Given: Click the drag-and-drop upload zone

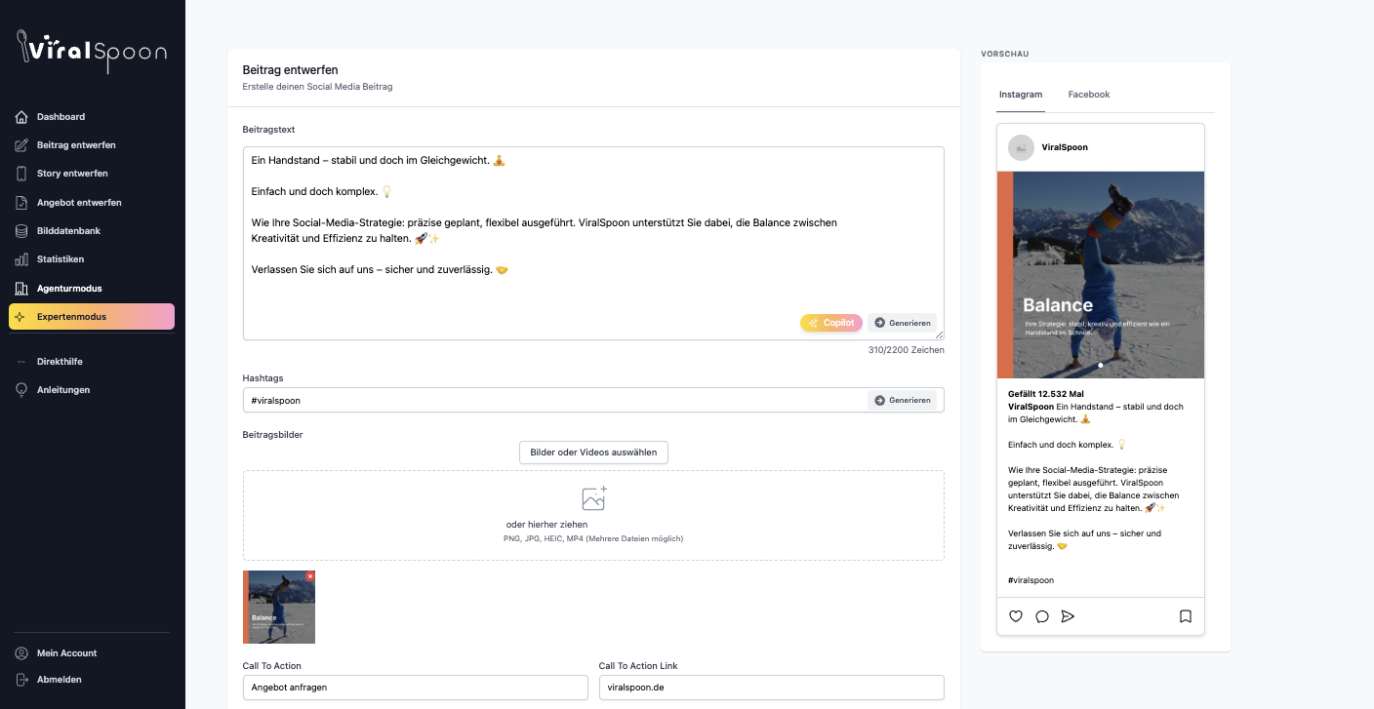Looking at the screenshot, I should tap(593, 516).
